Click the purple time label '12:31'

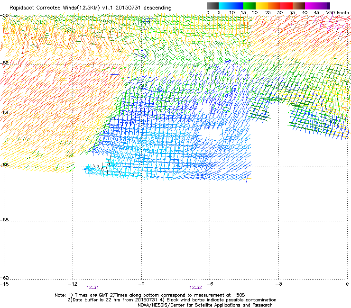click(92, 288)
